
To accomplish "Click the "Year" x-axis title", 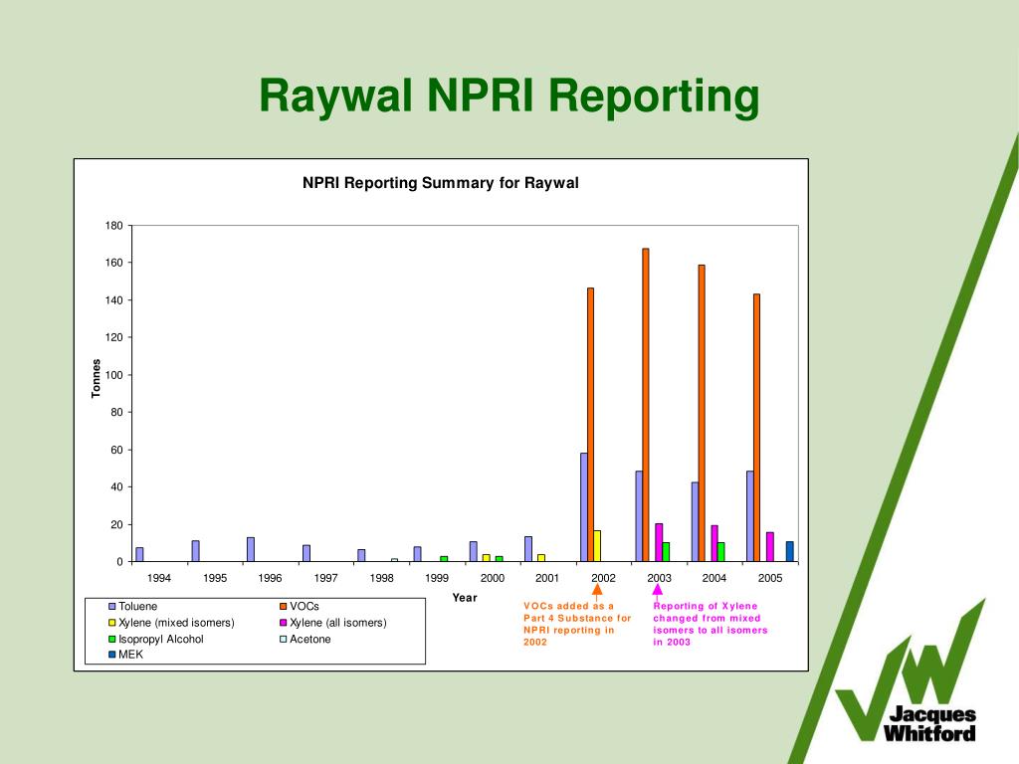I will (x=465, y=598).
